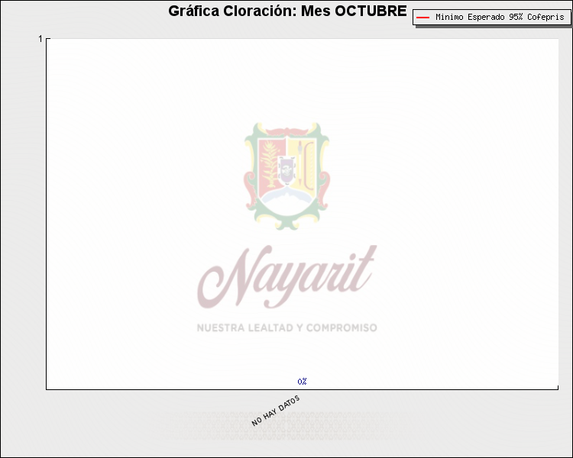Click the NUESTRA LEALTAD Y COMPROMISO slogan
This screenshot has width=573, height=458.
click(x=286, y=327)
